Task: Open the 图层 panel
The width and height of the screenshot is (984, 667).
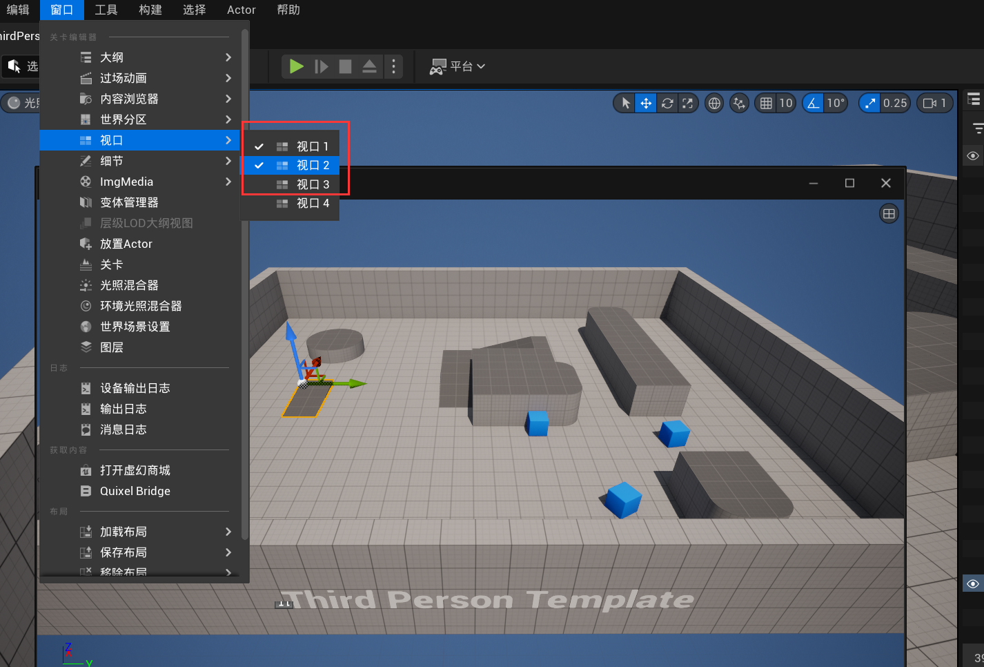Action: click(140, 347)
